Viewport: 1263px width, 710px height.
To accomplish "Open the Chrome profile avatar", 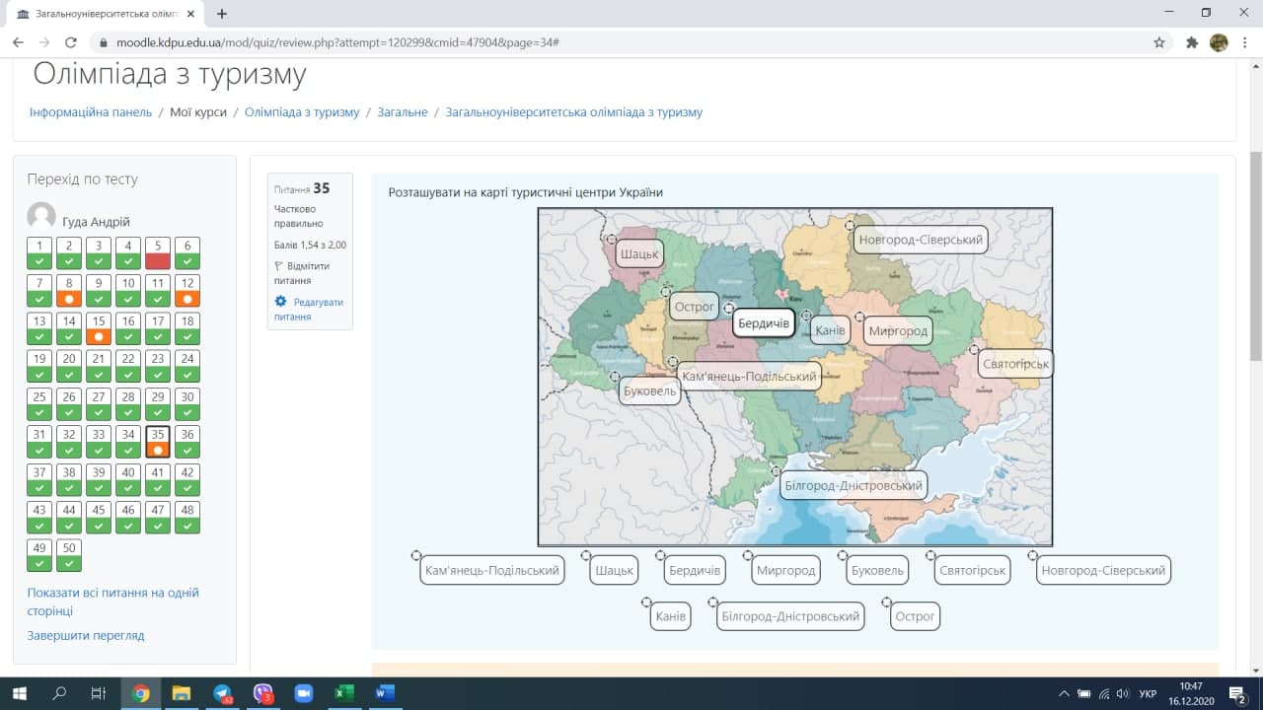I will [x=1219, y=42].
